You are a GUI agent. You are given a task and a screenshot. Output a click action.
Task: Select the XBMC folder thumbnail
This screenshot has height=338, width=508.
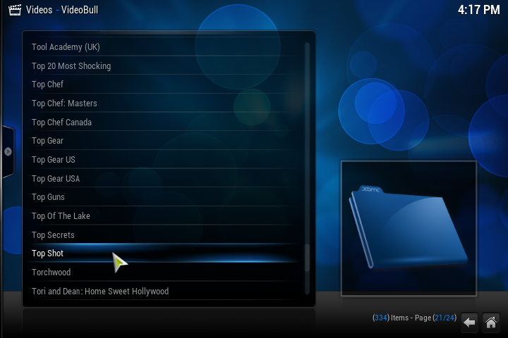[409, 228]
